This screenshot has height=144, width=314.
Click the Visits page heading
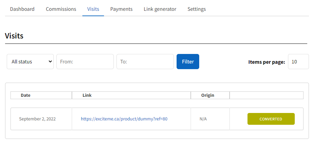(x=14, y=36)
